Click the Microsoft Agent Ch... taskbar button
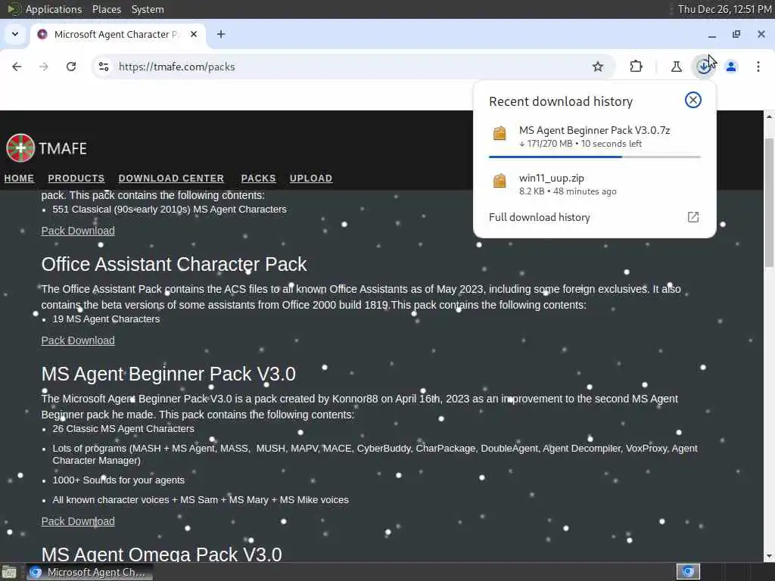 [89, 572]
